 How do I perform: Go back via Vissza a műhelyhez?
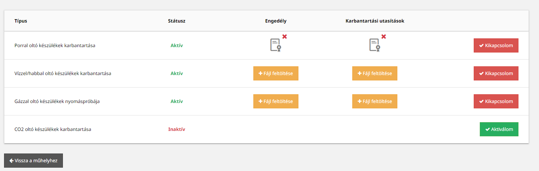pos(33,161)
